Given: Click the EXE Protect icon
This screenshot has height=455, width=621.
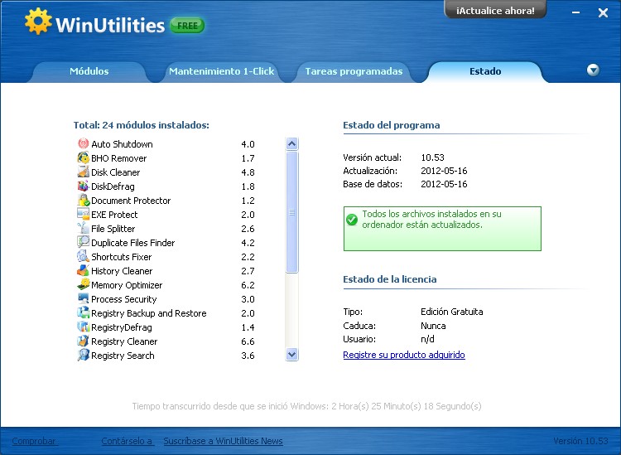Looking at the screenshot, I should tap(83, 214).
